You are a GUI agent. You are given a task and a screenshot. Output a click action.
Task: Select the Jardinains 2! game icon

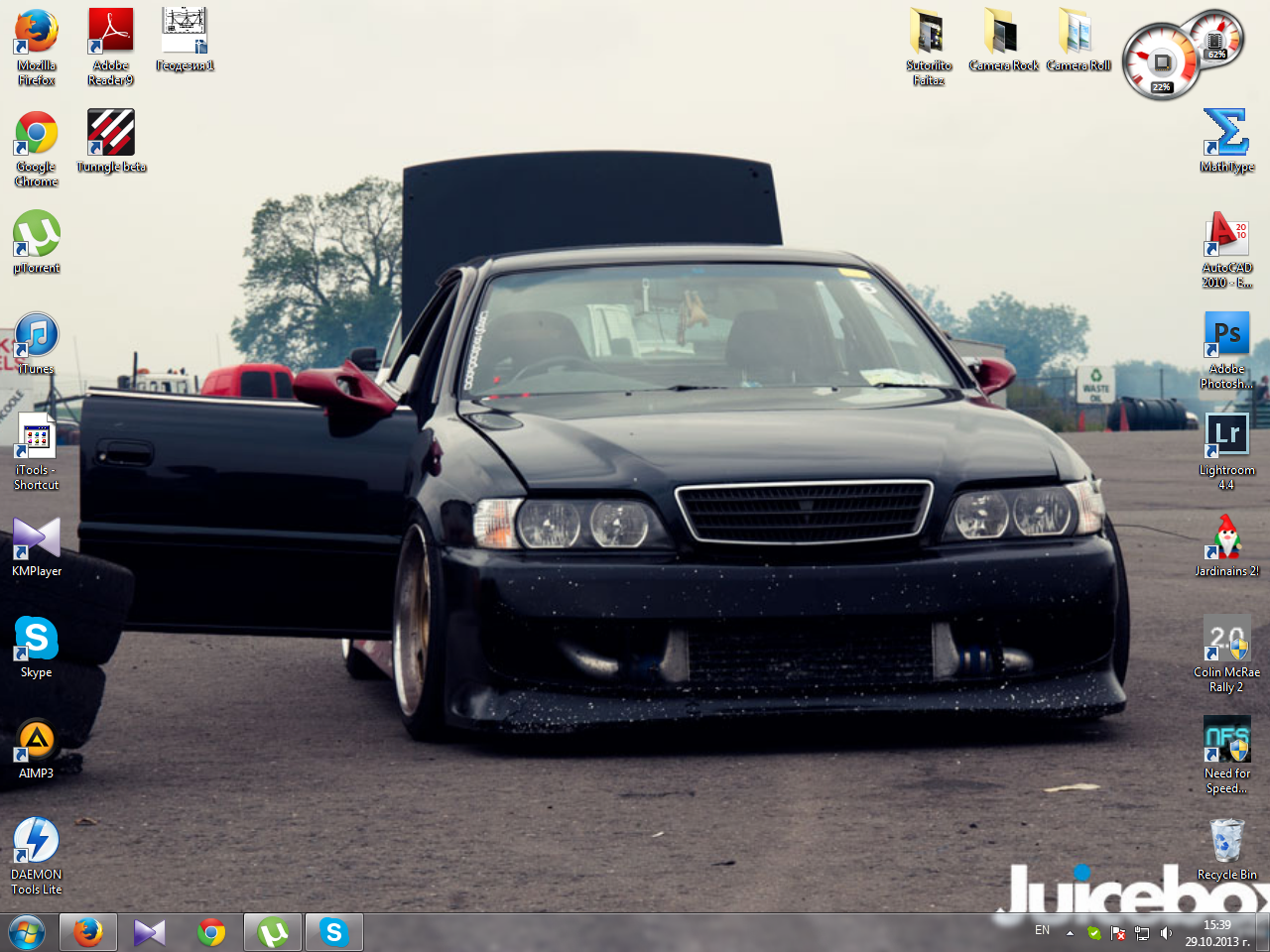(x=1227, y=546)
